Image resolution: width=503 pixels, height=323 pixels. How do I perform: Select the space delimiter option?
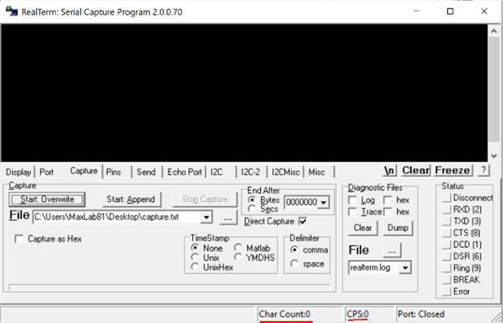(294, 263)
